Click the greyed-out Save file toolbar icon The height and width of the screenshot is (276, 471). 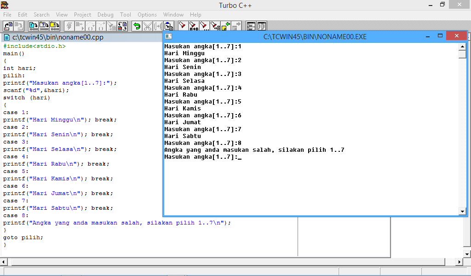pyautogui.click(x=19, y=26)
